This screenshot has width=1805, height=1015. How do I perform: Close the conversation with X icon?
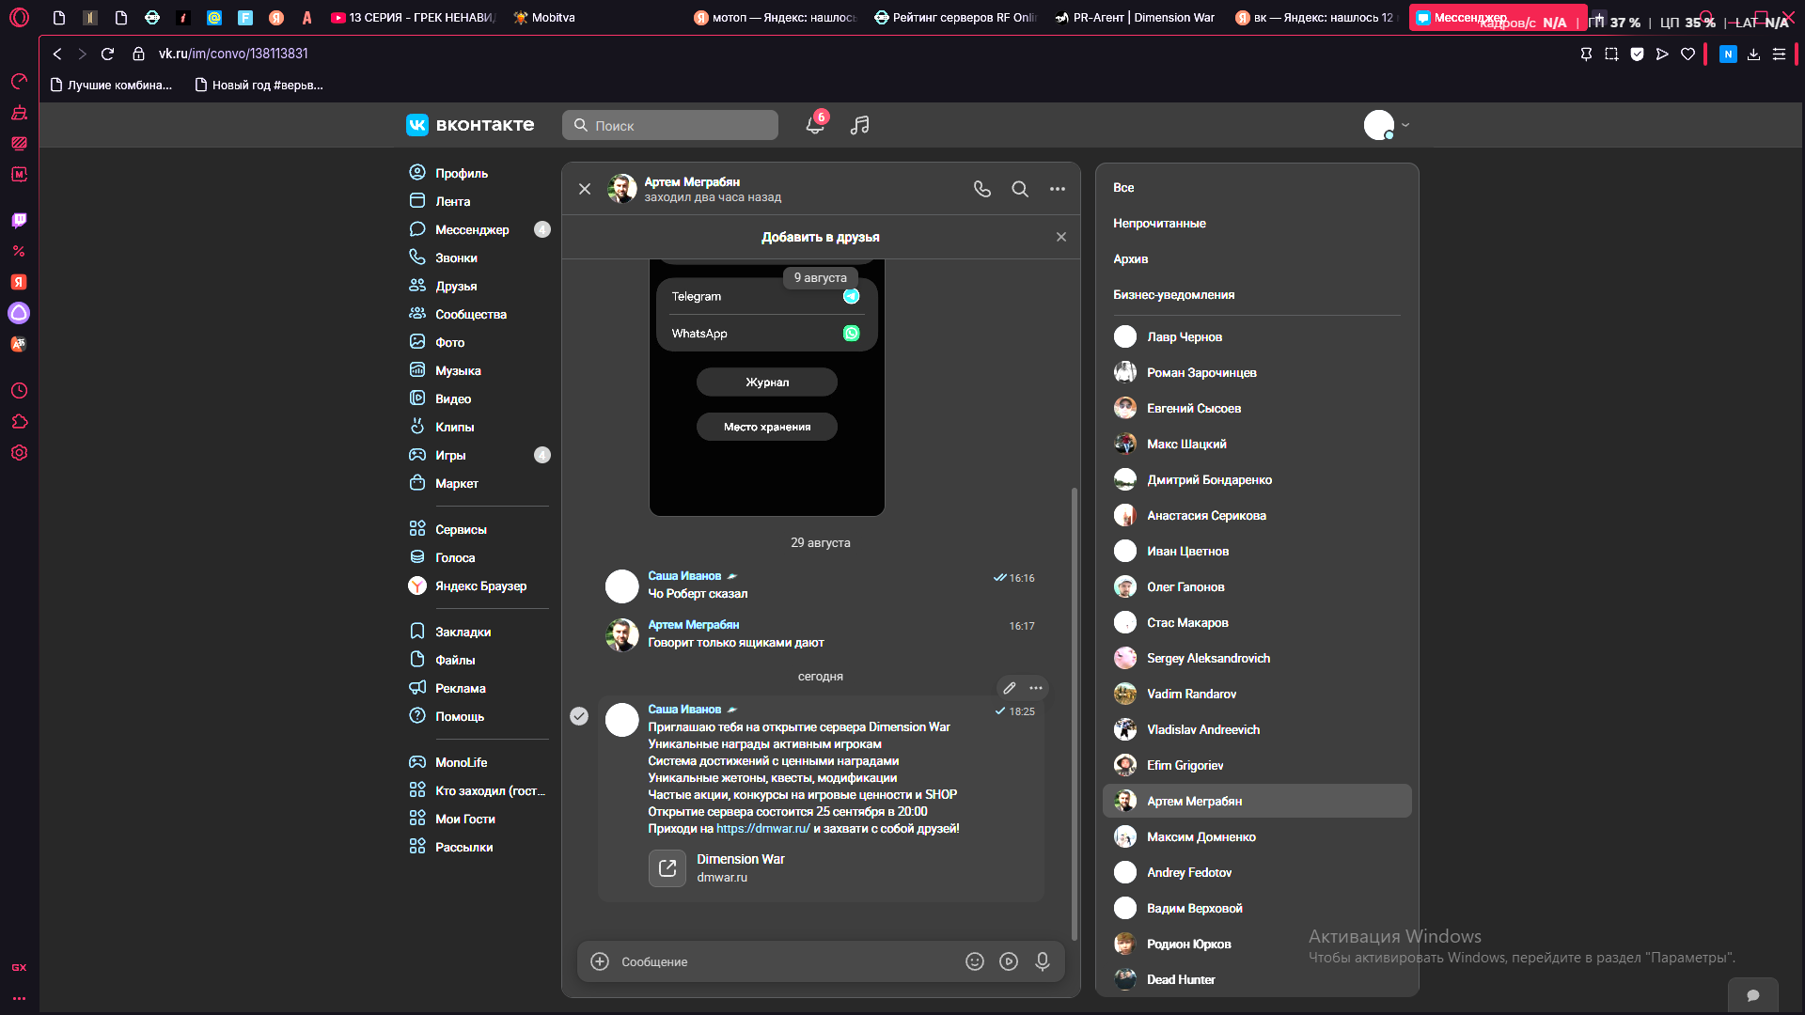tap(585, 189)
